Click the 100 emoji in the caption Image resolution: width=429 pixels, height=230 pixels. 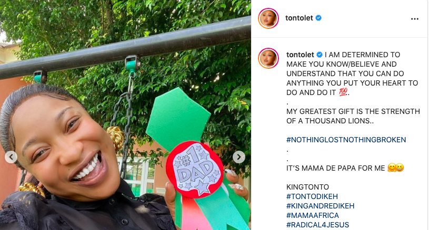click(x=344, y=92)
